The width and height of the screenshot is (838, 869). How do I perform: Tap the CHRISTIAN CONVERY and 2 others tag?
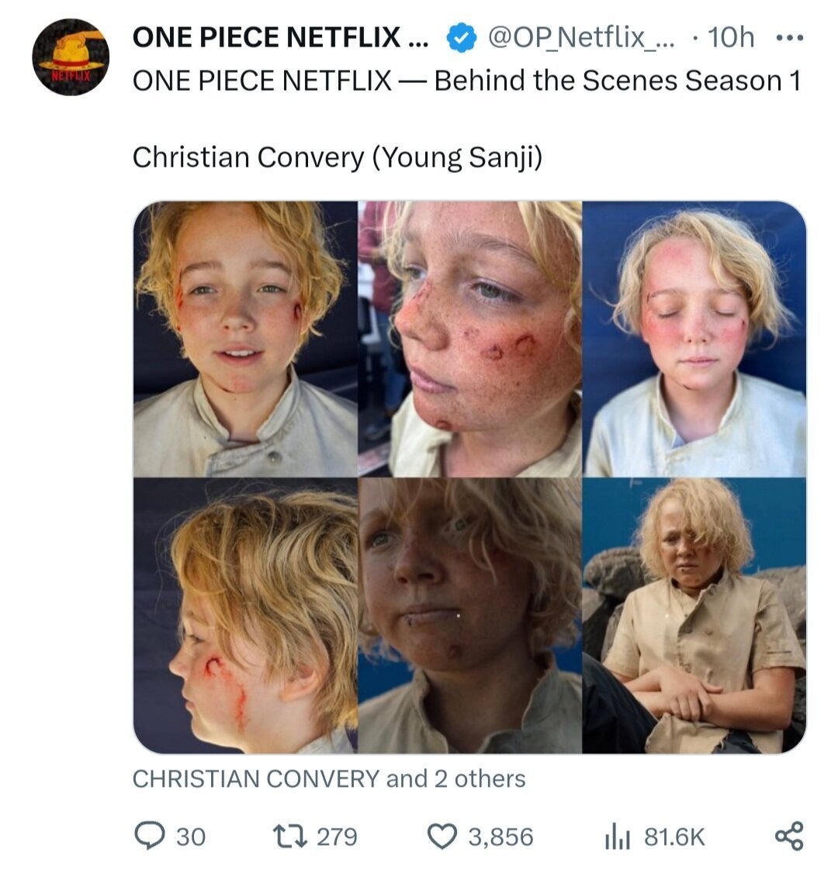[x=329, y=778]
